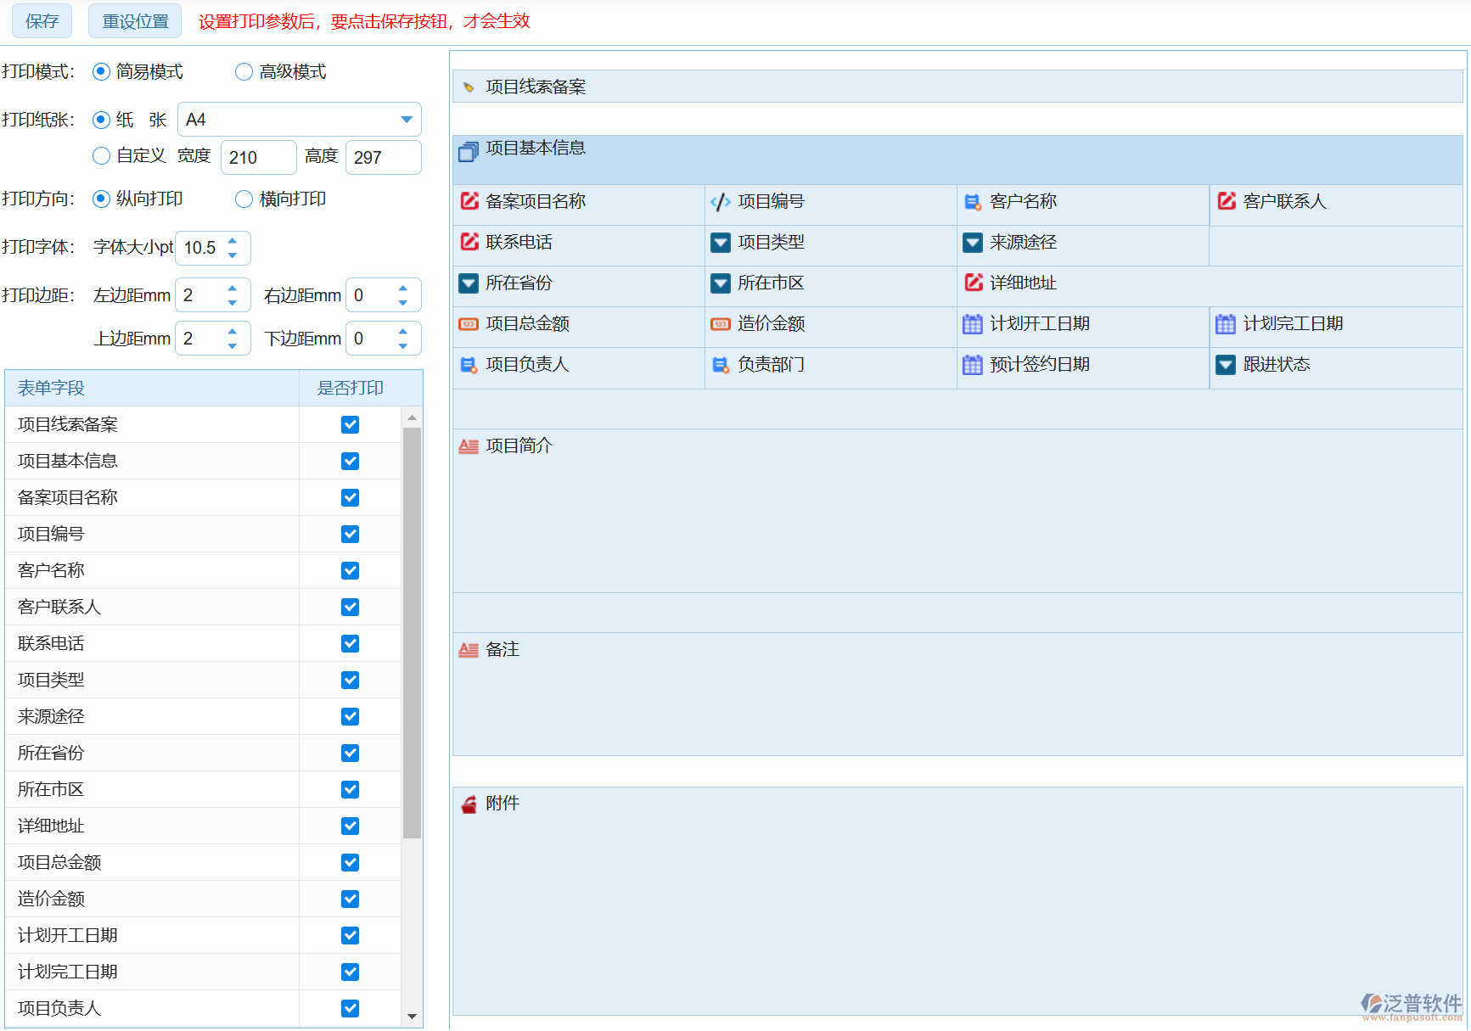The image size is (1471, 1031).
Task: Click the 保存 button
Action: [42, 21]
